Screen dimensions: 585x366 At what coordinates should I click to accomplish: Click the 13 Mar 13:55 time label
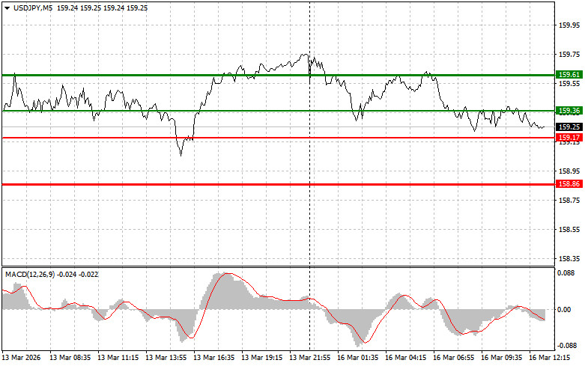pos(166,358)
